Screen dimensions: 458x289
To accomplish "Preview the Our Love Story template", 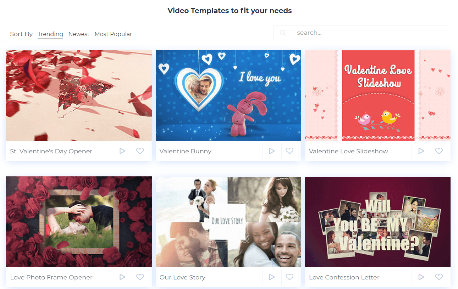I will [x=272, y=277].
